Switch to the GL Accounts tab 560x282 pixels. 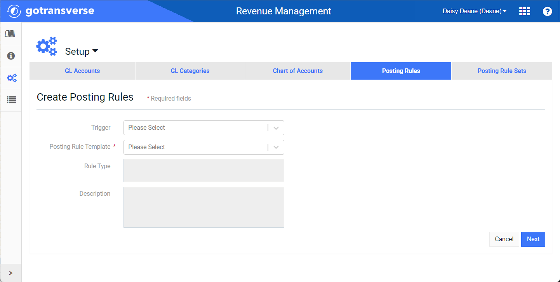coord(82,71)
